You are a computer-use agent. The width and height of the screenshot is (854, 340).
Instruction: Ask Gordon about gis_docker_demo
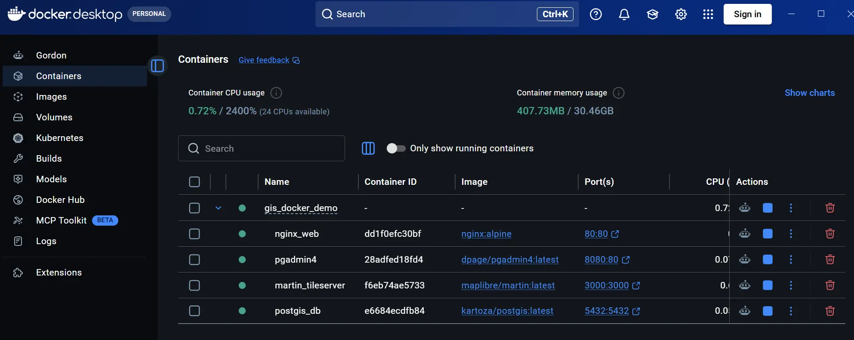pyautogui.click(x=744, y=208)
